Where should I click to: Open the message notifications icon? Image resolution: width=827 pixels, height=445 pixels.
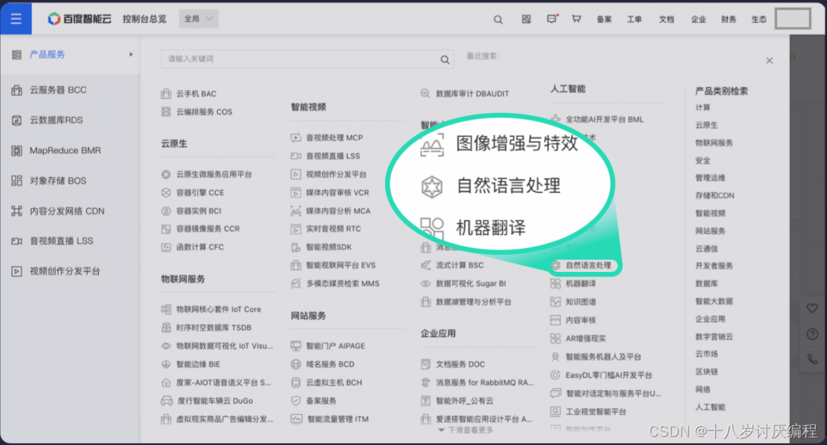click(x=551, y=19)
